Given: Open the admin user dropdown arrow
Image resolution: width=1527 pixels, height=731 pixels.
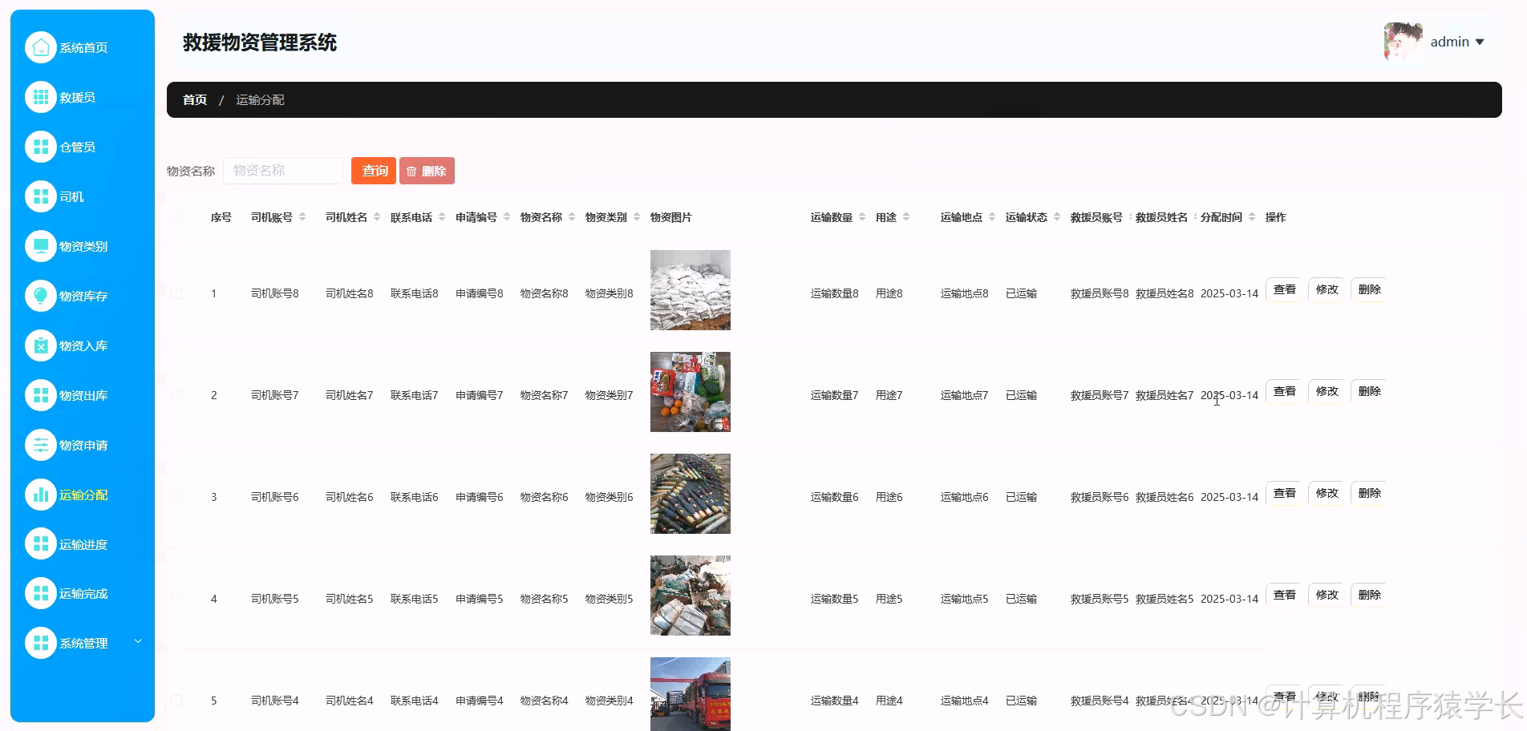Looking at the screenshot, I should 1480,42.
